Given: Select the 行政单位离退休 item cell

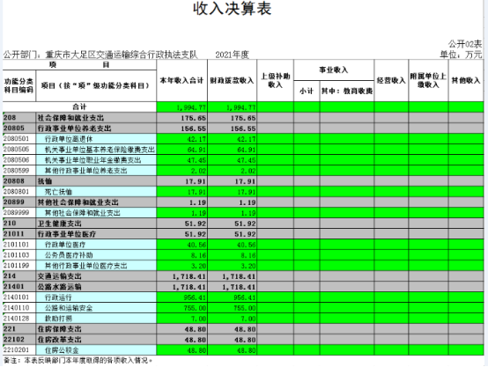Looking at the screenshot, I should [x=96, y=139].
